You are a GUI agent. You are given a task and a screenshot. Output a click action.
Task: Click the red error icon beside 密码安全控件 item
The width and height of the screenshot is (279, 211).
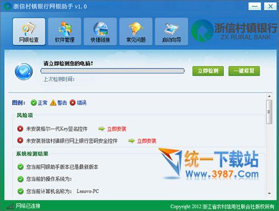point(20,141)
